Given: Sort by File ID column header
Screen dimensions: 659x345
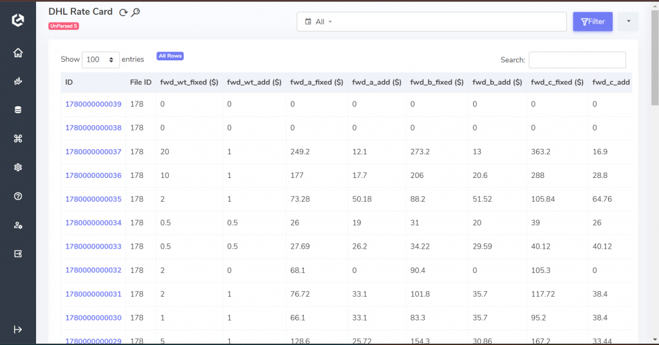Looking at the screenshot, I should pyautogui.click(x=141, y=82).
